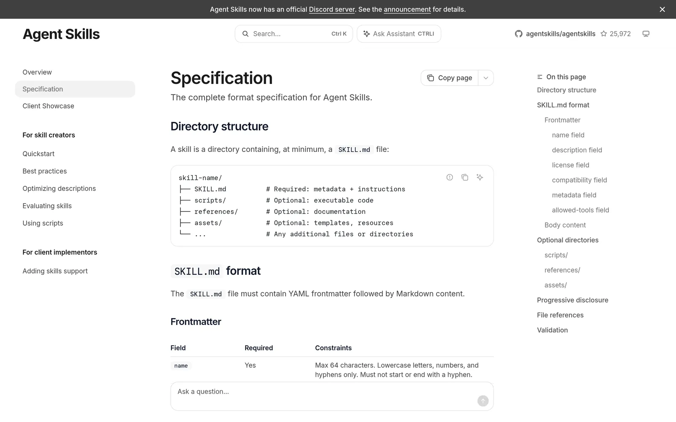The width and height of the screenshot is (676, 422).
Task: Copy the directory structure code block
Action: click(465, 177)
